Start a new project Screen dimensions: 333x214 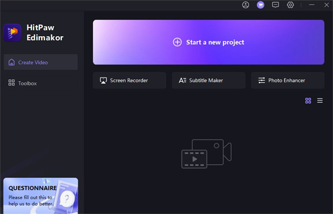pyautogui.click(x=209, y=42)
